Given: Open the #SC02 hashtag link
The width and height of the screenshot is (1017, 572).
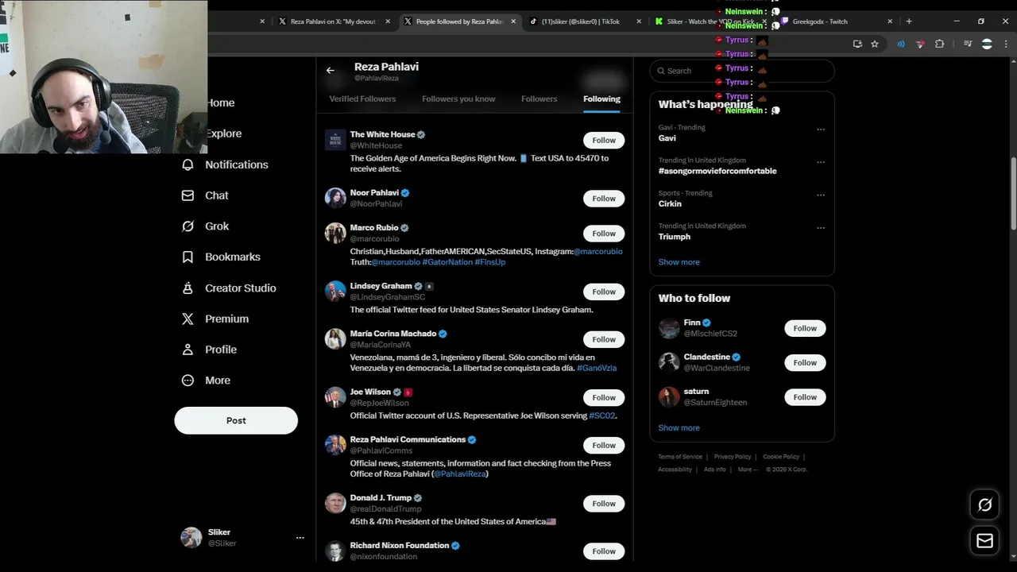Looking at the screenshot, I should click(601, 415).
